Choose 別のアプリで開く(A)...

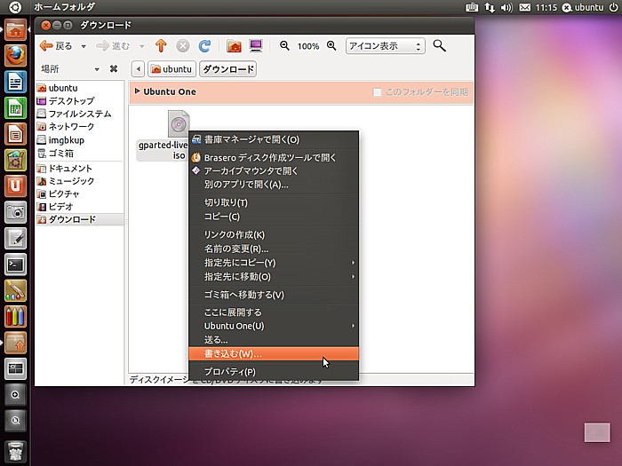click(x=274, y=185)
